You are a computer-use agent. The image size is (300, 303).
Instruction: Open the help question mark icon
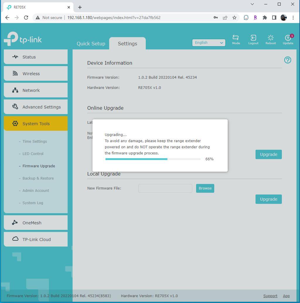click(287, 60)
